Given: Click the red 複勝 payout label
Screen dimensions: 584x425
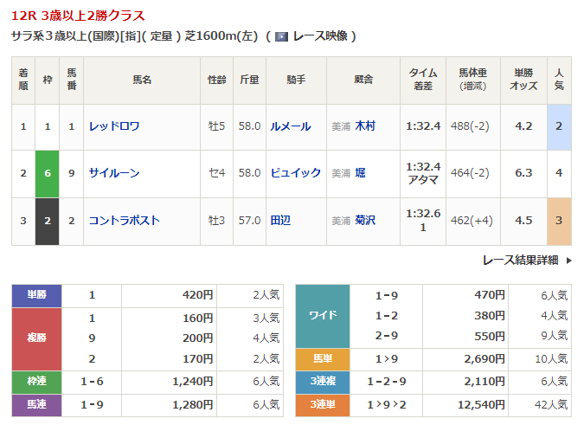Looking at the screenshot, I should point(37,338).
